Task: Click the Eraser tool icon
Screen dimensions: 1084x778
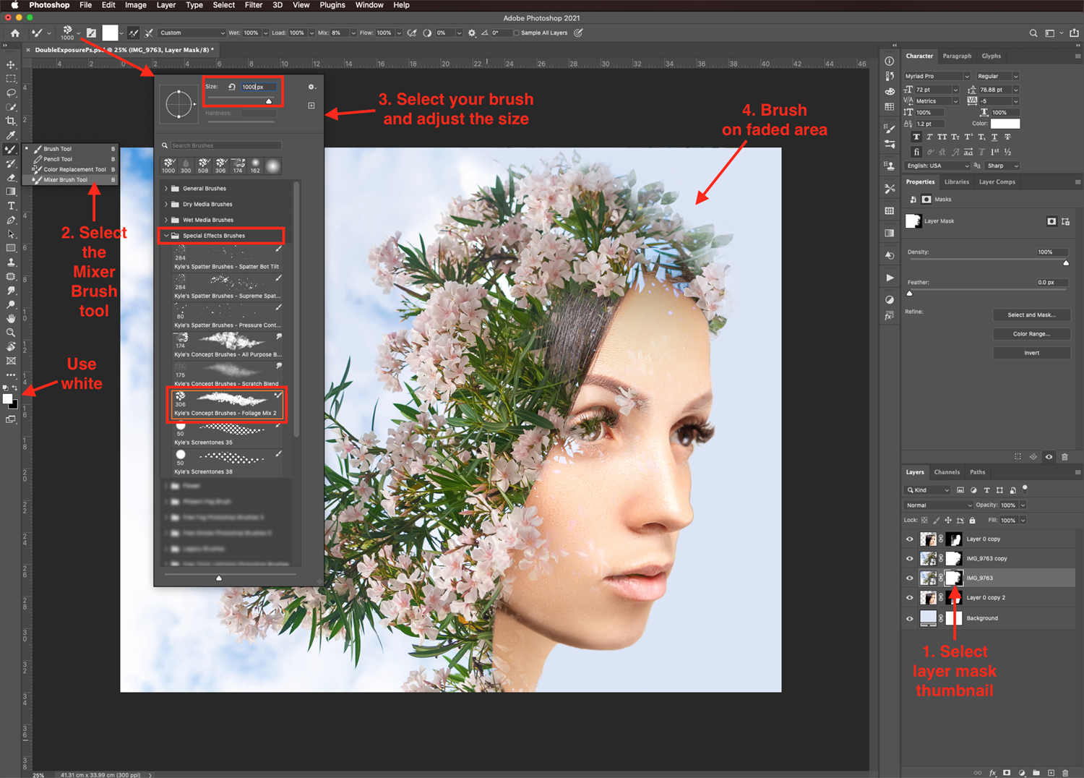Action: (x=11, y=178)
